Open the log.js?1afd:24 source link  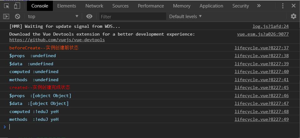pyautogui.click(x=271, y=26)
